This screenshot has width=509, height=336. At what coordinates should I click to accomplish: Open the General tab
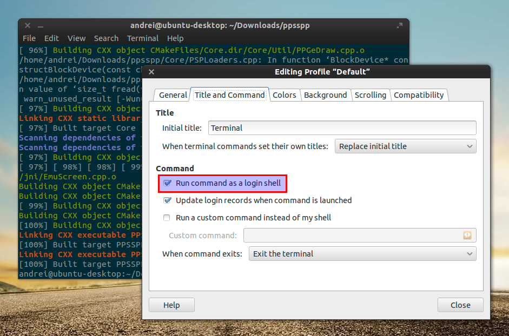click(x=172, y=95)
